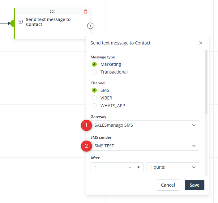The height and width of the screenshot is (203, 218).
Task: Open the Gateway dropdown SALESmanago SMS
Action: pos(145,125)
